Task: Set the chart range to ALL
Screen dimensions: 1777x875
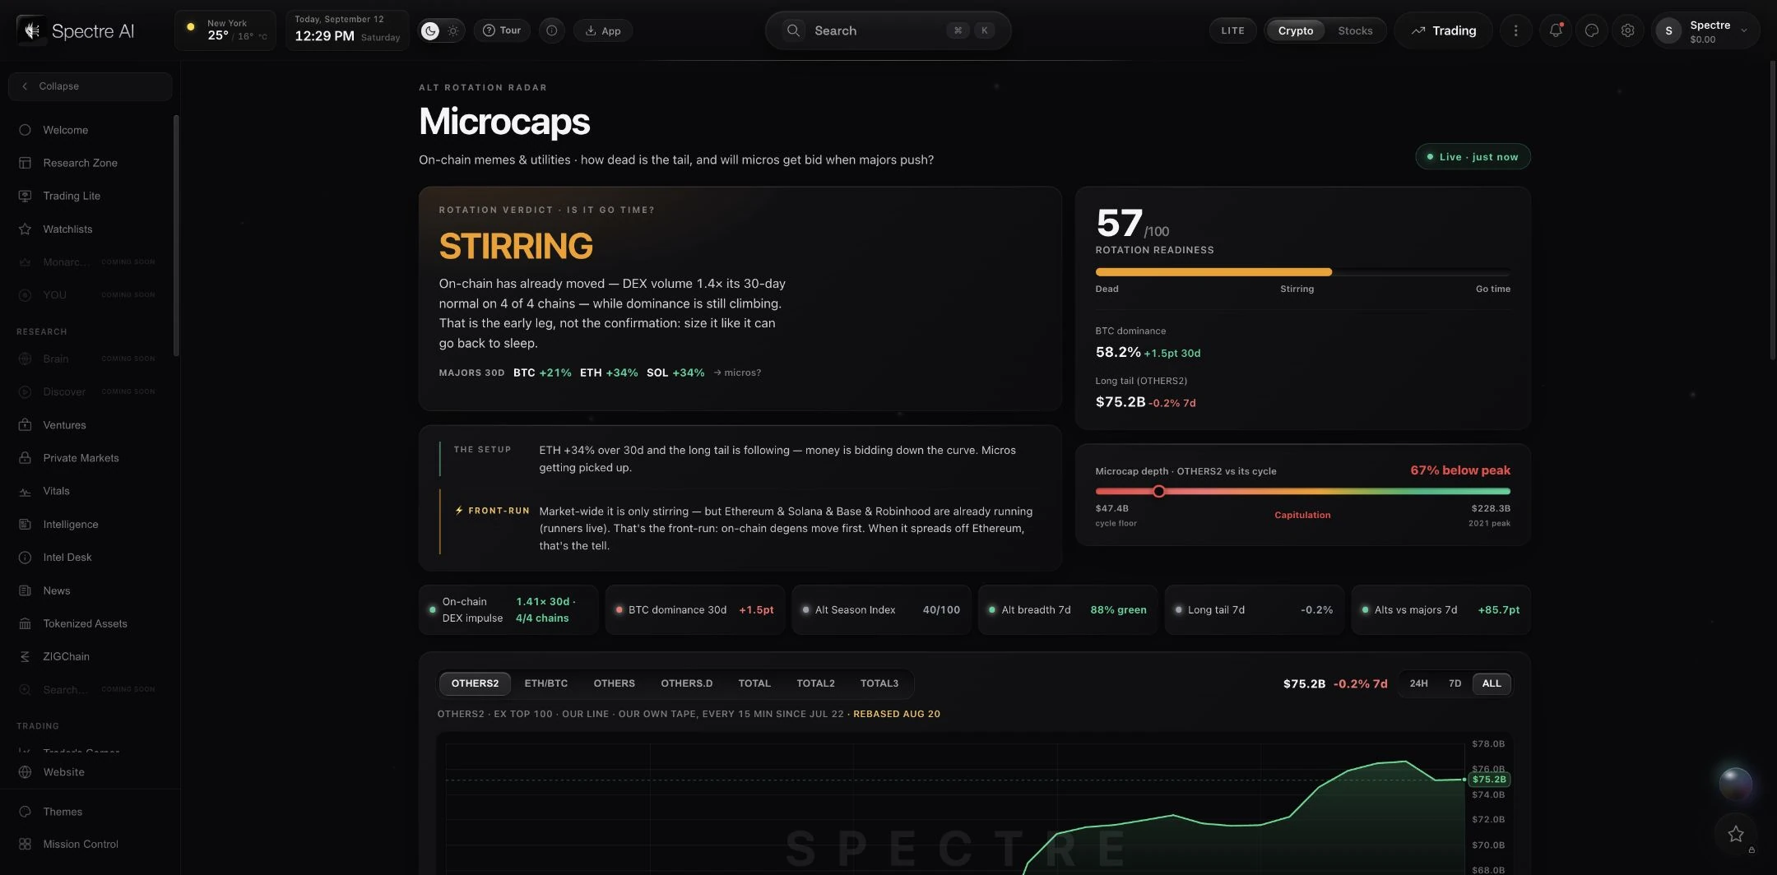Action: click(x=1492, y=683)
